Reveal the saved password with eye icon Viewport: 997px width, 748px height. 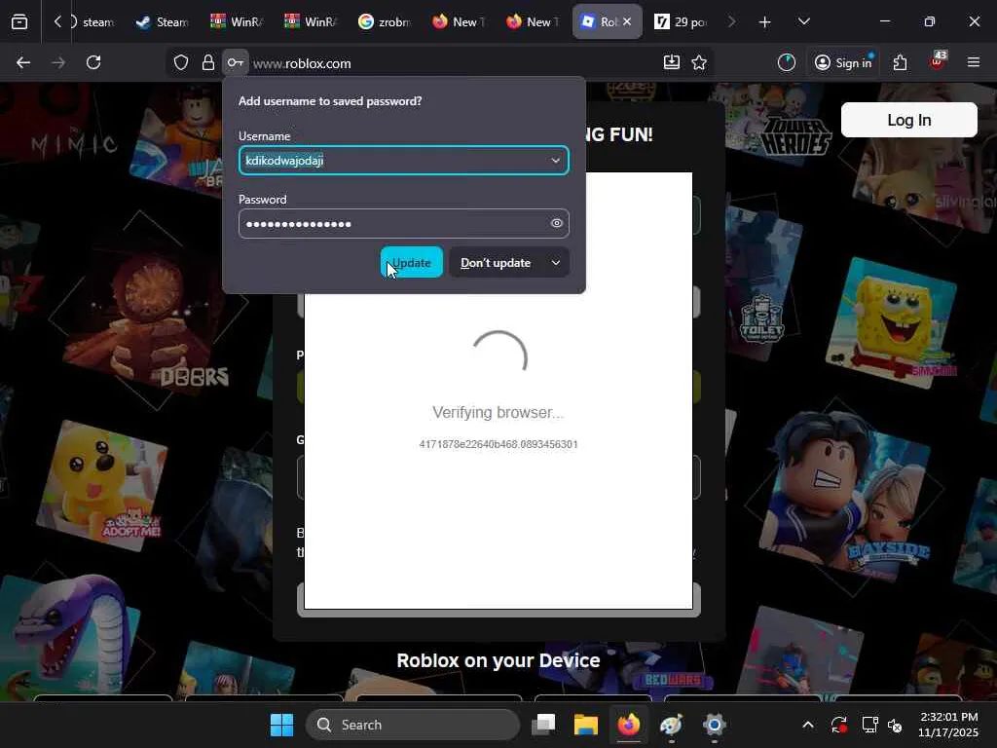(556, 223)
